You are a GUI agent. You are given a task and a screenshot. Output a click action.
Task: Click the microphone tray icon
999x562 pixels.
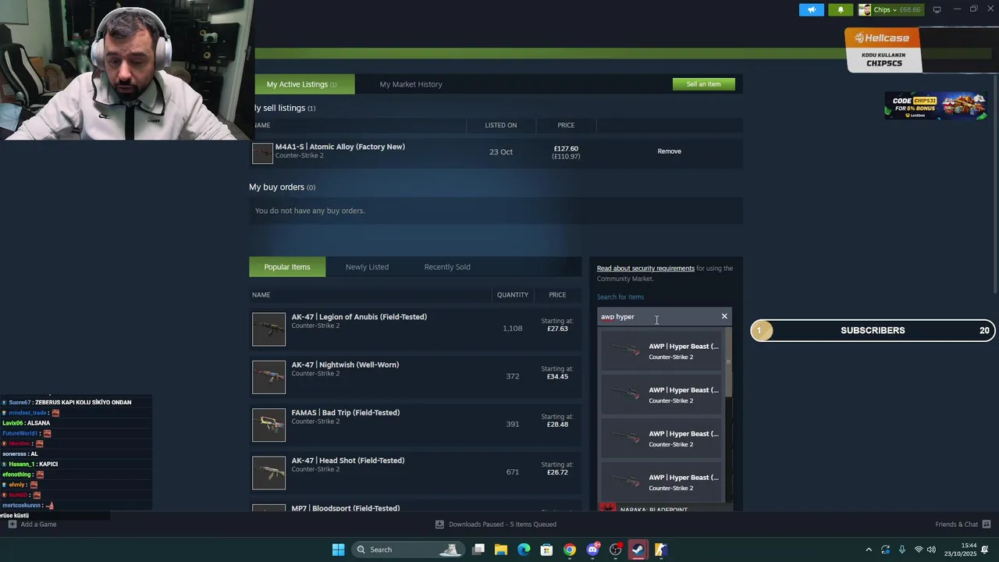pyautogui.click(x=902, y=550)
